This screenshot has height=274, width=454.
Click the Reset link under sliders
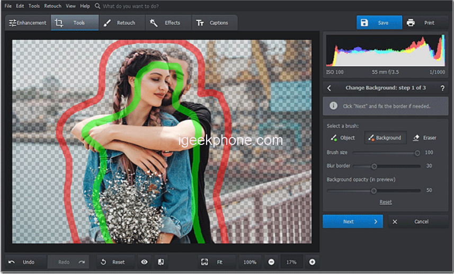[386, 202]
